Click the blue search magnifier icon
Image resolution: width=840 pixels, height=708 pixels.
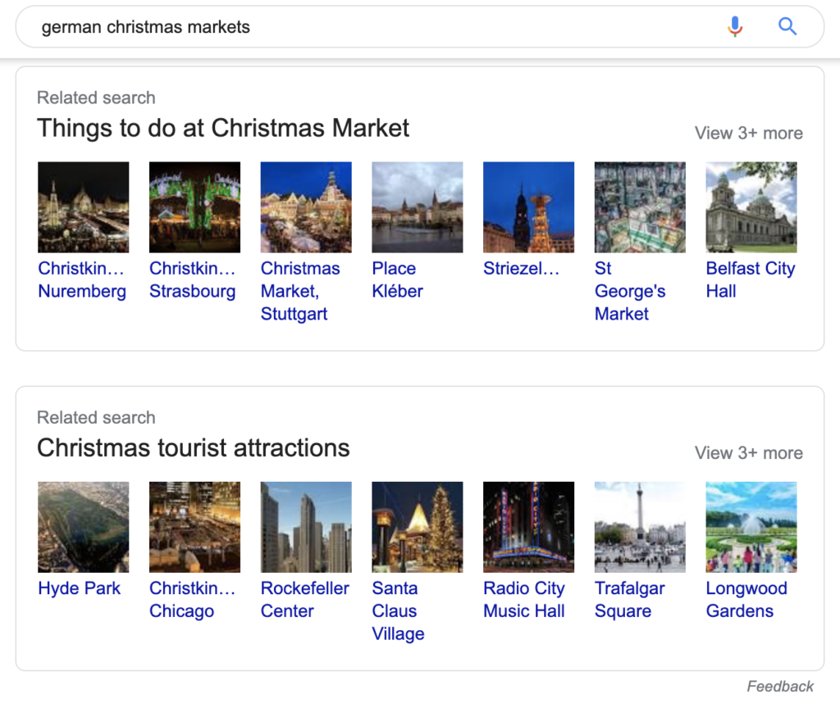pyautogui.click(x=787, y=26)
